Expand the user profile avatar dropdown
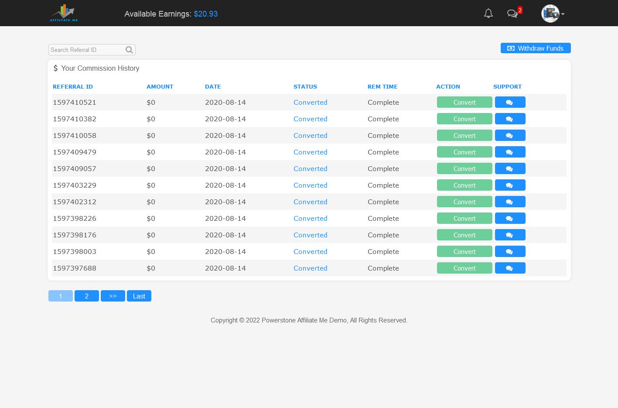 click(552, 14)
